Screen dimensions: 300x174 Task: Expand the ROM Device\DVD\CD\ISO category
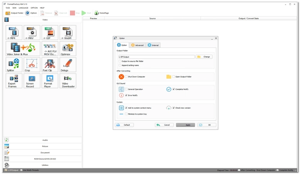tap(43, 159)
